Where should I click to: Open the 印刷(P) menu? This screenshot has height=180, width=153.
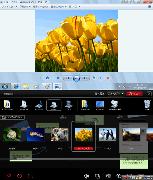click(x=25, y=6)
